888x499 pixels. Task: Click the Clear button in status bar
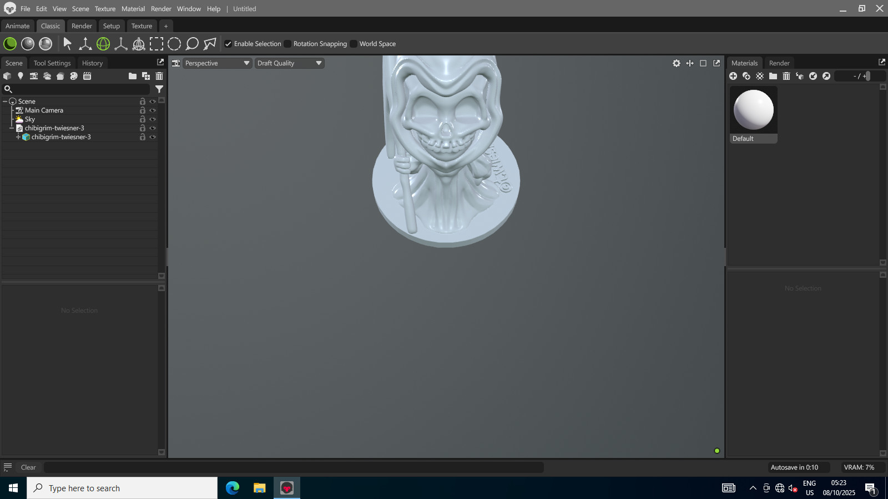coord(28,467)
